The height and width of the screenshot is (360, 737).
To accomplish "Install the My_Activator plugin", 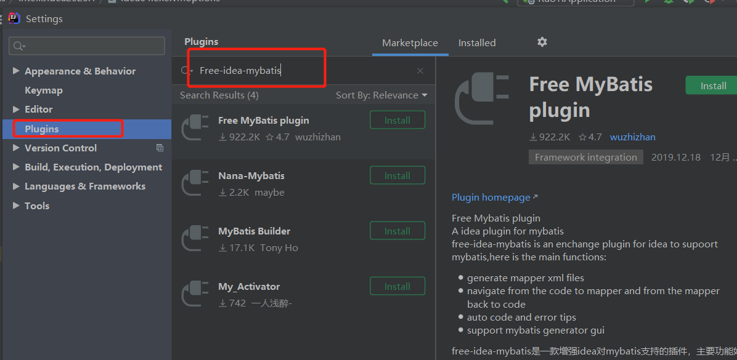I will pos(397,286).
